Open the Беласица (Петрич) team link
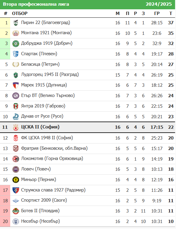This screenshot has width=176, height=229. coord(40,64)
